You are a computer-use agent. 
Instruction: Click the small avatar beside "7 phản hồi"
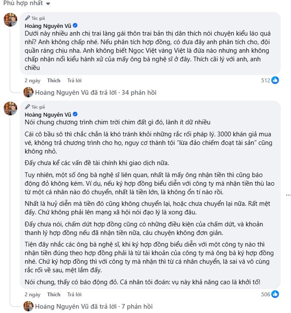pos(28,306)
